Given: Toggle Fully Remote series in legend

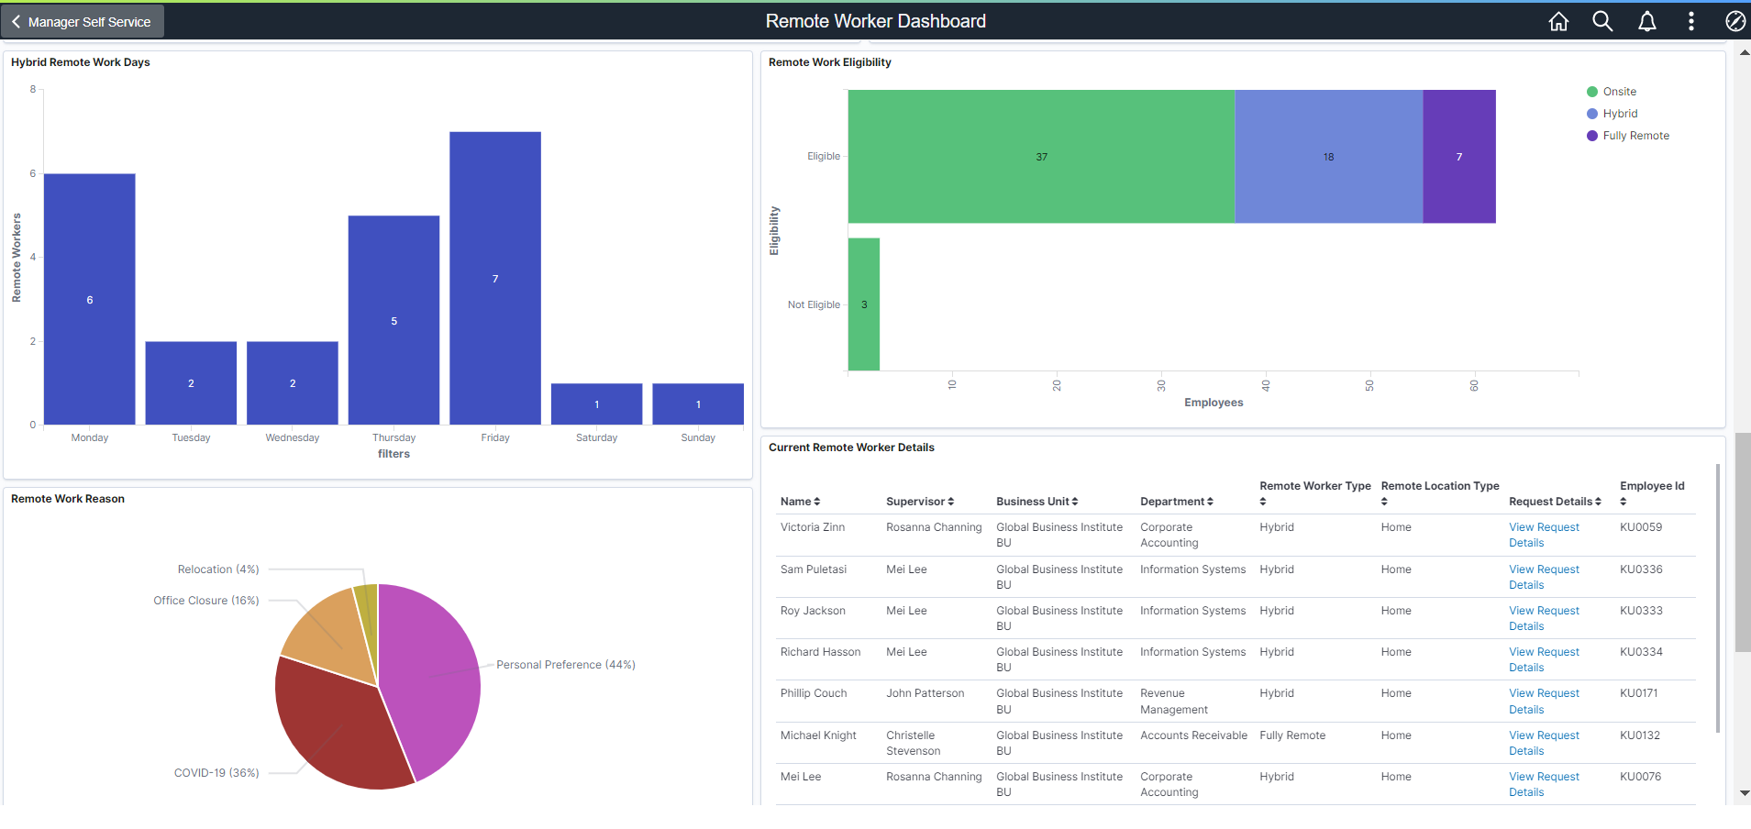Looking at the screenshot, I should [x=1628, y=136].
